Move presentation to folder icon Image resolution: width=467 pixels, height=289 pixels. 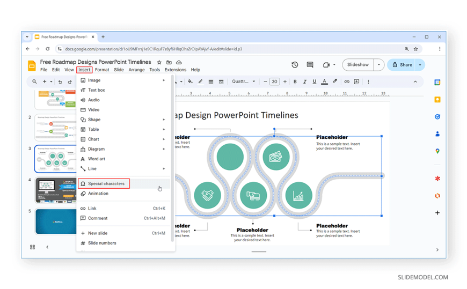point(169,62)
